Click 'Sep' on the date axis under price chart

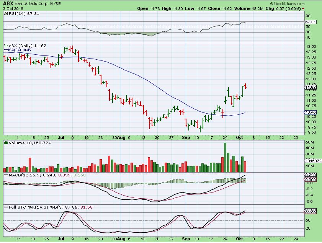186,137
